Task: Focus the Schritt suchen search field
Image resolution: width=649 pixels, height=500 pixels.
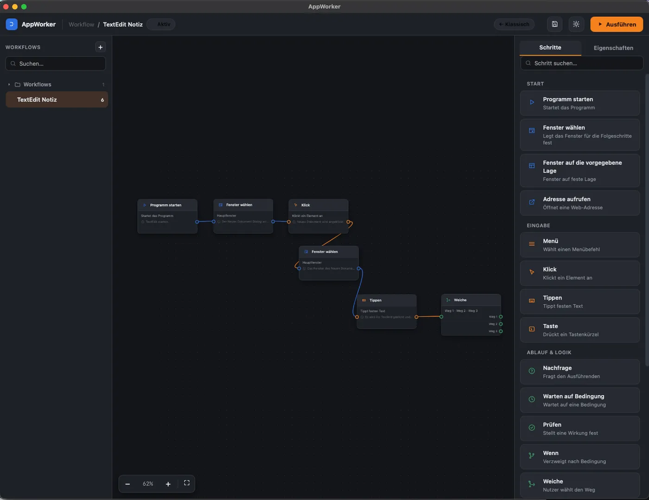Action: [582, 63]
